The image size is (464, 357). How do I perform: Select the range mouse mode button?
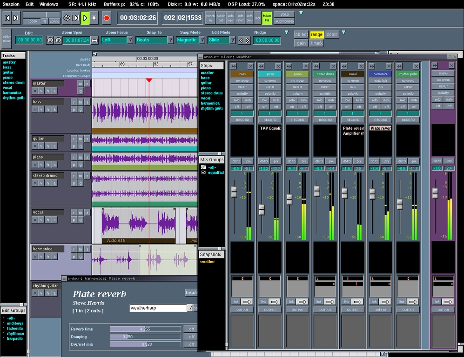pos(316,34)
